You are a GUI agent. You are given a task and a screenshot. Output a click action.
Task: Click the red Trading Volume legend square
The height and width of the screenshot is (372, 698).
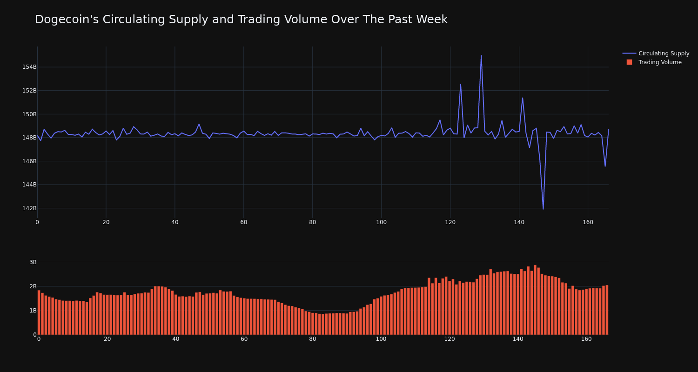pyautogui.click(x=629, y=62)
